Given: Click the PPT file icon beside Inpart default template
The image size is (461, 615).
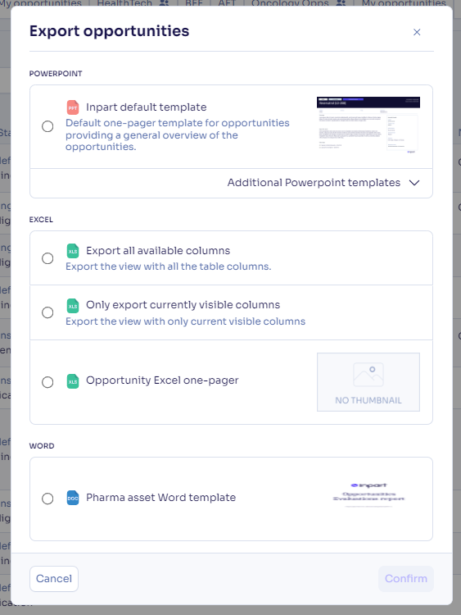Looking at the screenshot, I should [73, 107].
